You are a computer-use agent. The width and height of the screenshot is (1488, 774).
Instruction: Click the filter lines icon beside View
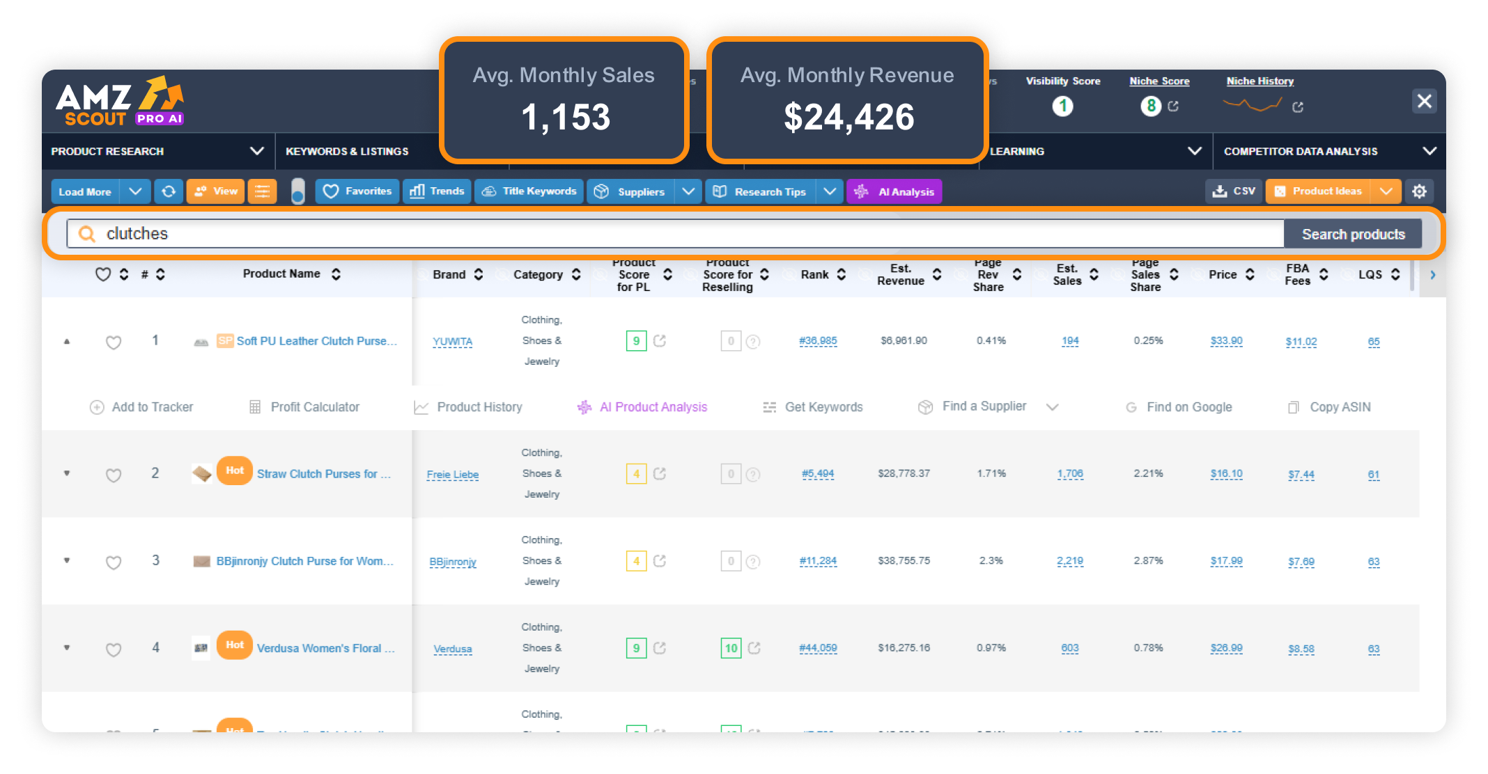[x=262, y=191]
